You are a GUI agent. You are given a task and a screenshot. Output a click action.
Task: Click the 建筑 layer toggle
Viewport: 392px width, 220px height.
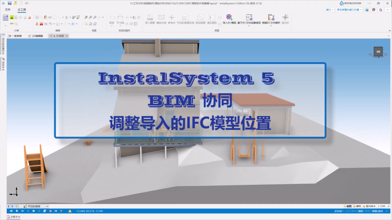coord(357,206)
